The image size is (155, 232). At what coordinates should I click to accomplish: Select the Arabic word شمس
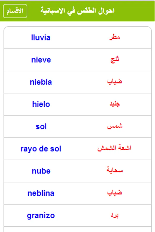(114, 127)
